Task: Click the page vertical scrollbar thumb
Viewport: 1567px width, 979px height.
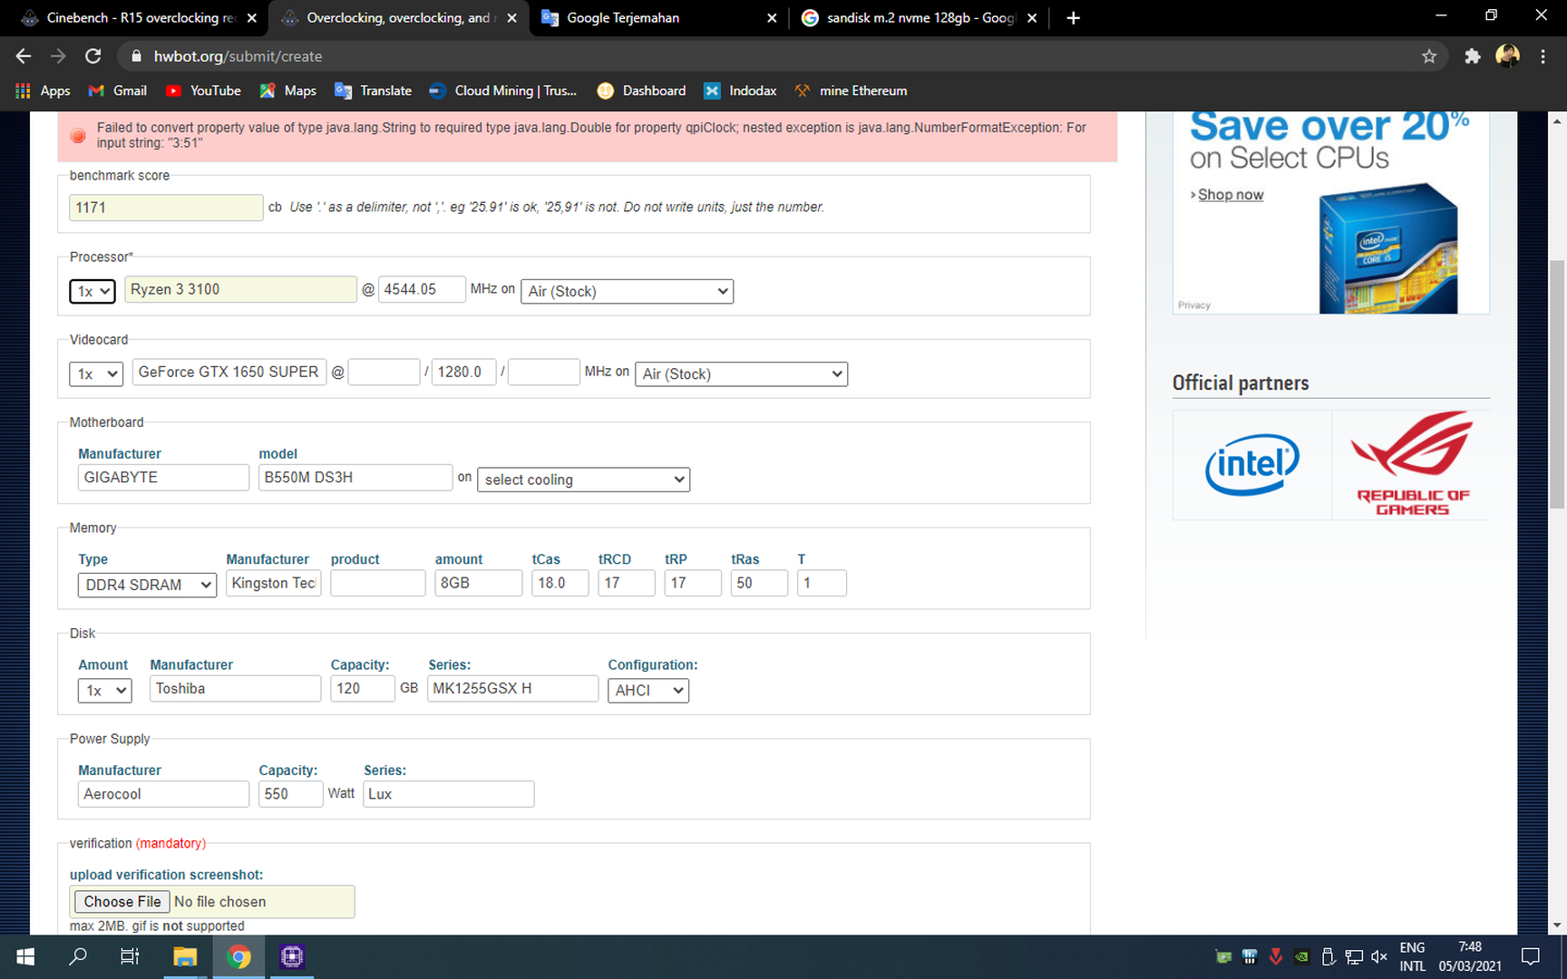Action: [1557, 385]
